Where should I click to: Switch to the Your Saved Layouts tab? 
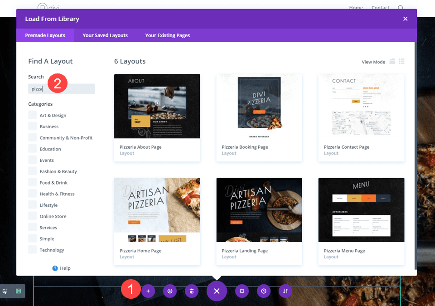click(x=105, y=35)
